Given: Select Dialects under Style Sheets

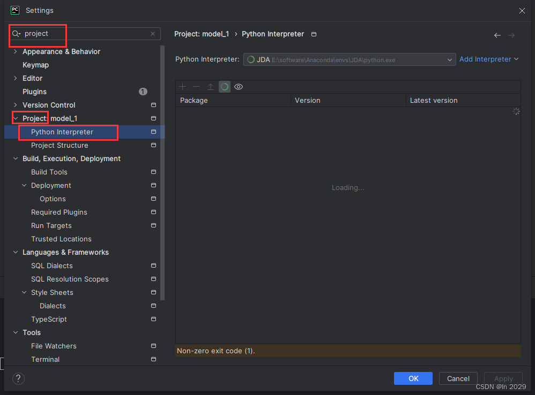Looking at the screenshot, I should pyautogui.click(x=53, y=306).
